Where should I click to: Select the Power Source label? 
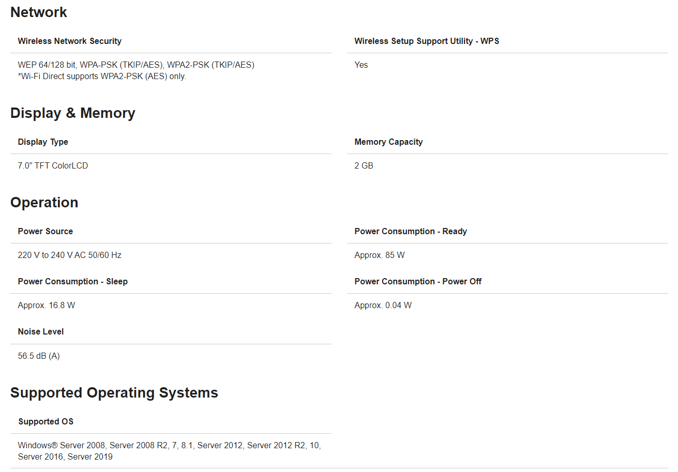point(46,231)
